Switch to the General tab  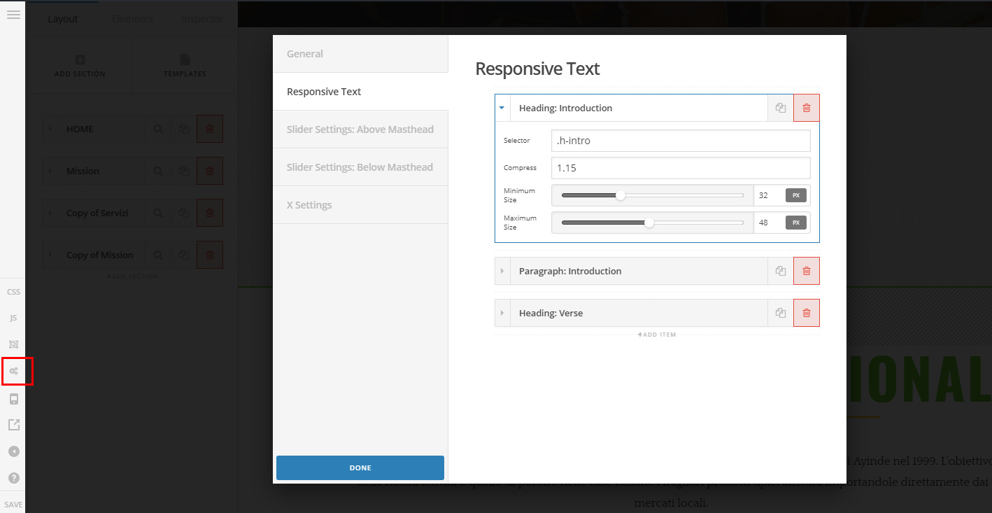[360, 54]
